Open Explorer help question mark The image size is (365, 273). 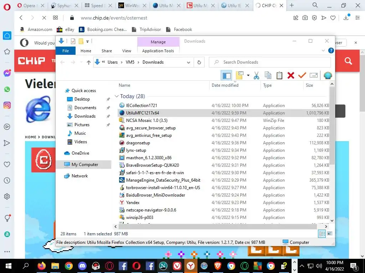[x=331, y=50]
